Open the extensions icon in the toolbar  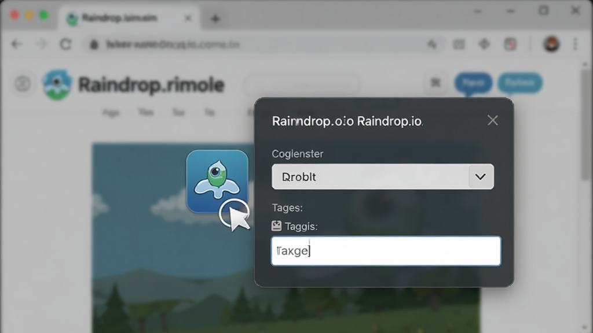[x=485, y=44]
